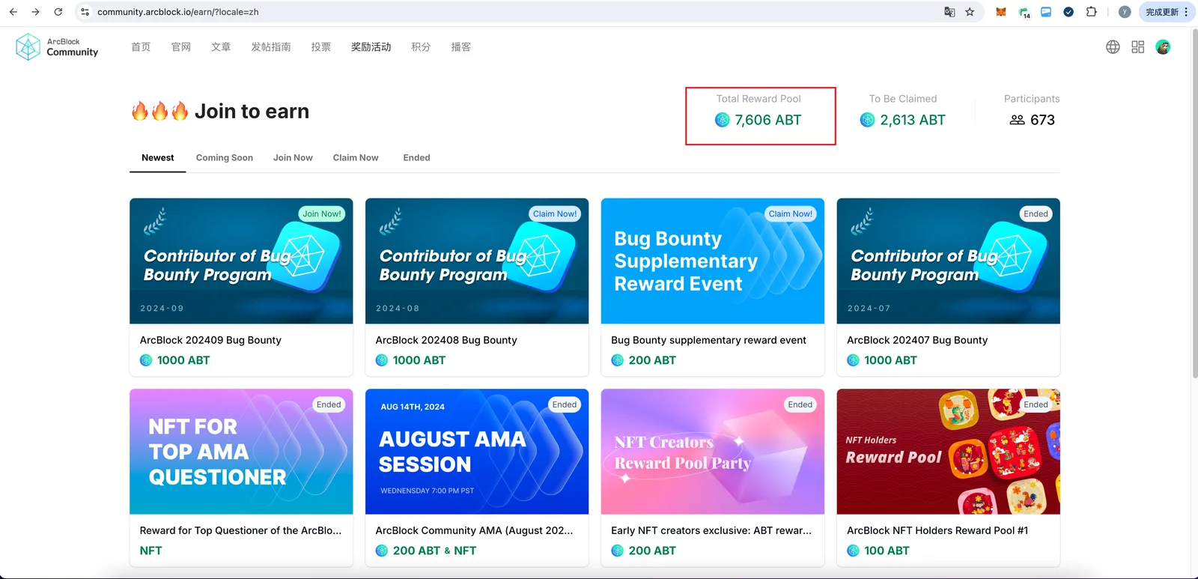Click ABT icon under 202409 Bug Bounty

click(146, 360)
